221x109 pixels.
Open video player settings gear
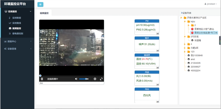point(95,79)
